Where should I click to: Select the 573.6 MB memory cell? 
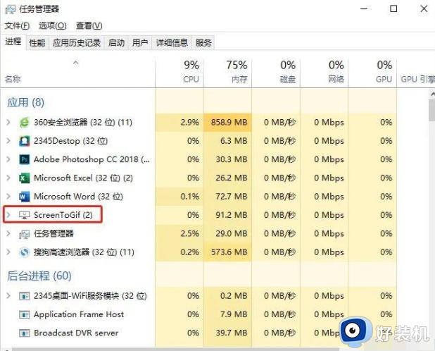[228, 252]
